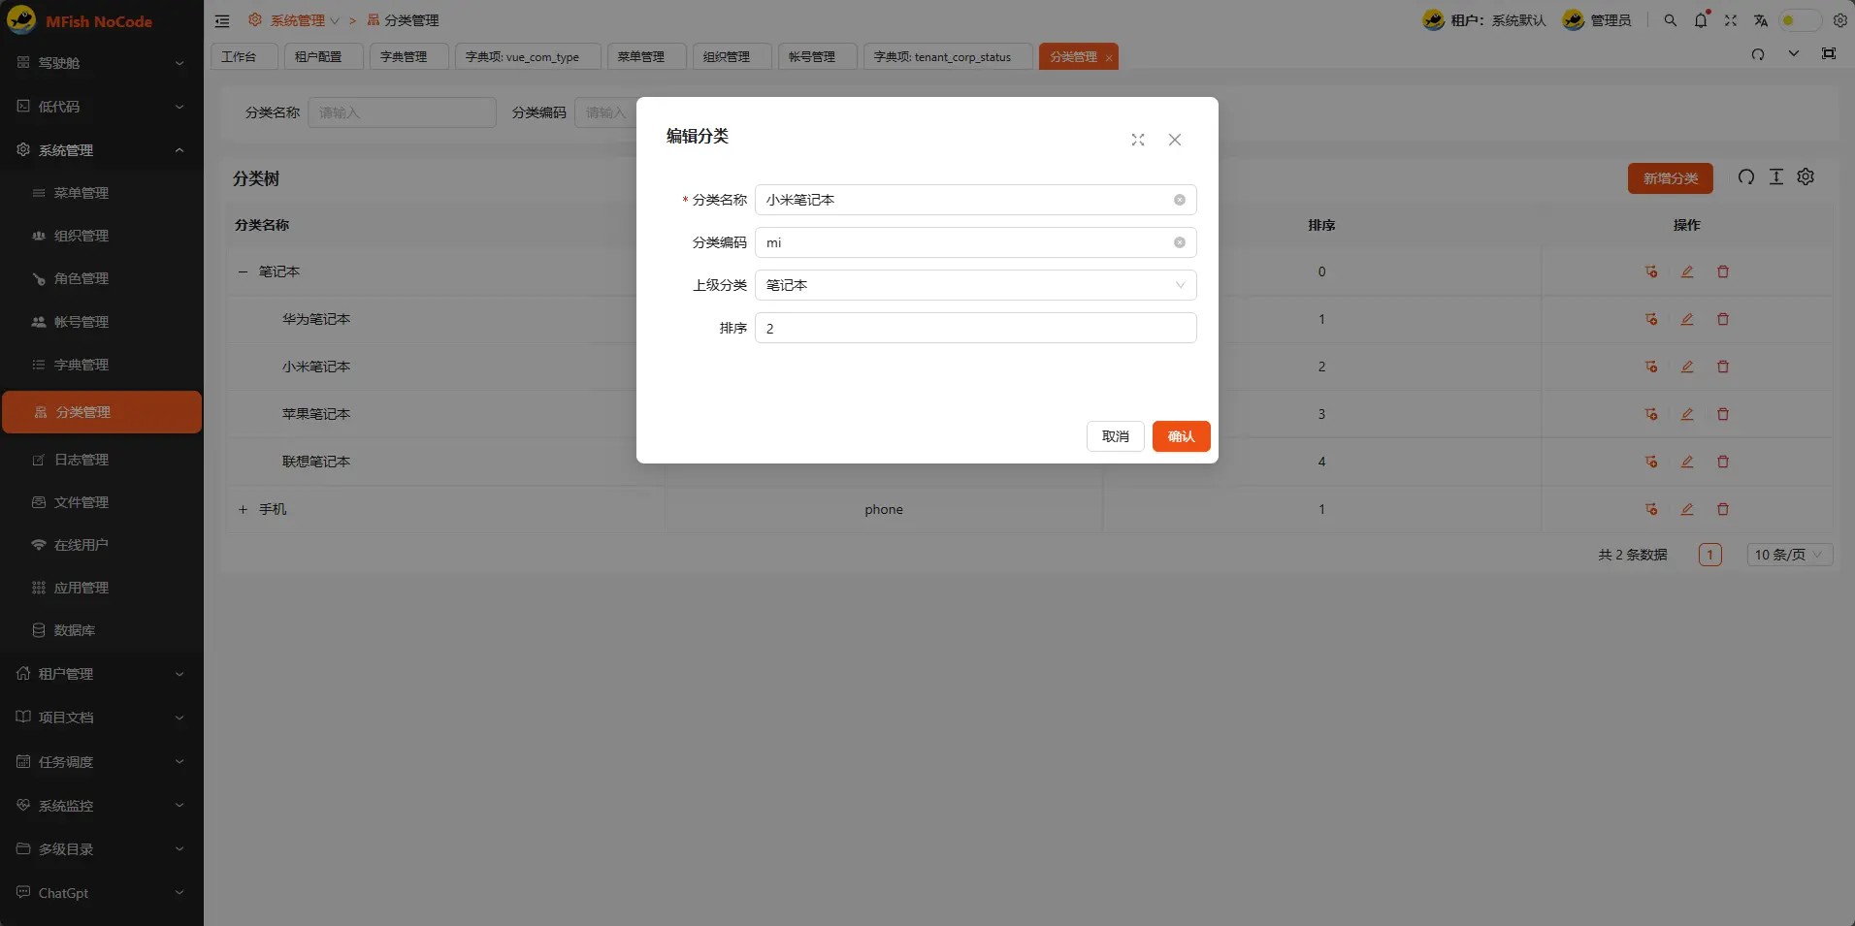The height and width of the screenshot is (926, 1855).
Task: Click the global search magnifier icon
Action: [1669, 20]
